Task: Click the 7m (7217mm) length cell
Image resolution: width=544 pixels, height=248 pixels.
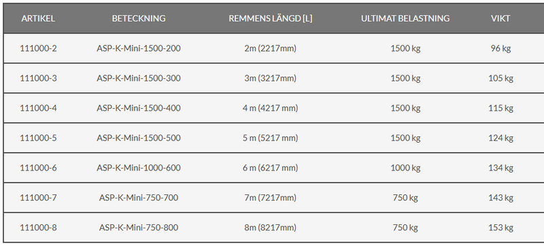Action: pos(270,197)
